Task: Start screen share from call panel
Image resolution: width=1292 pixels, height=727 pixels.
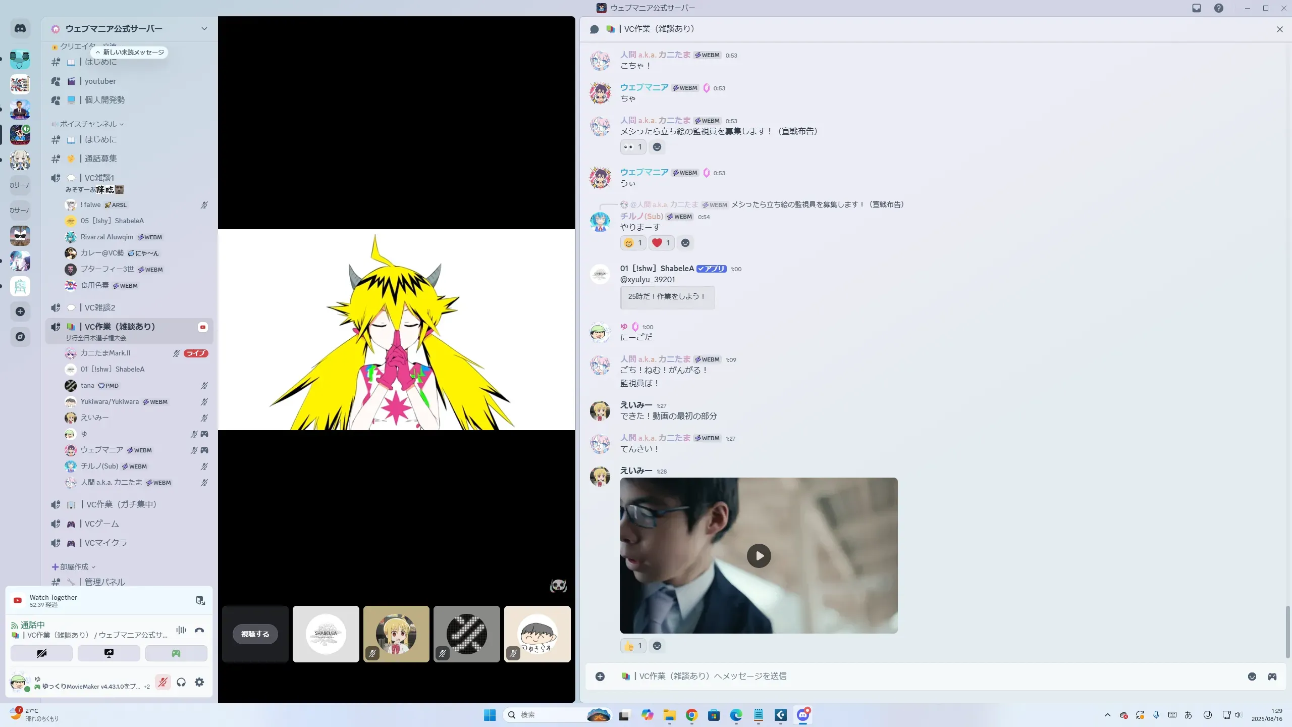Action: 109,653
